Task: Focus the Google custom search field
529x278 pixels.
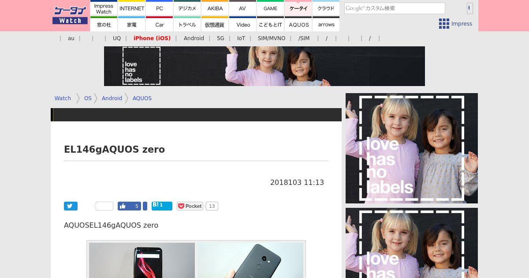Action: (395, 8)
